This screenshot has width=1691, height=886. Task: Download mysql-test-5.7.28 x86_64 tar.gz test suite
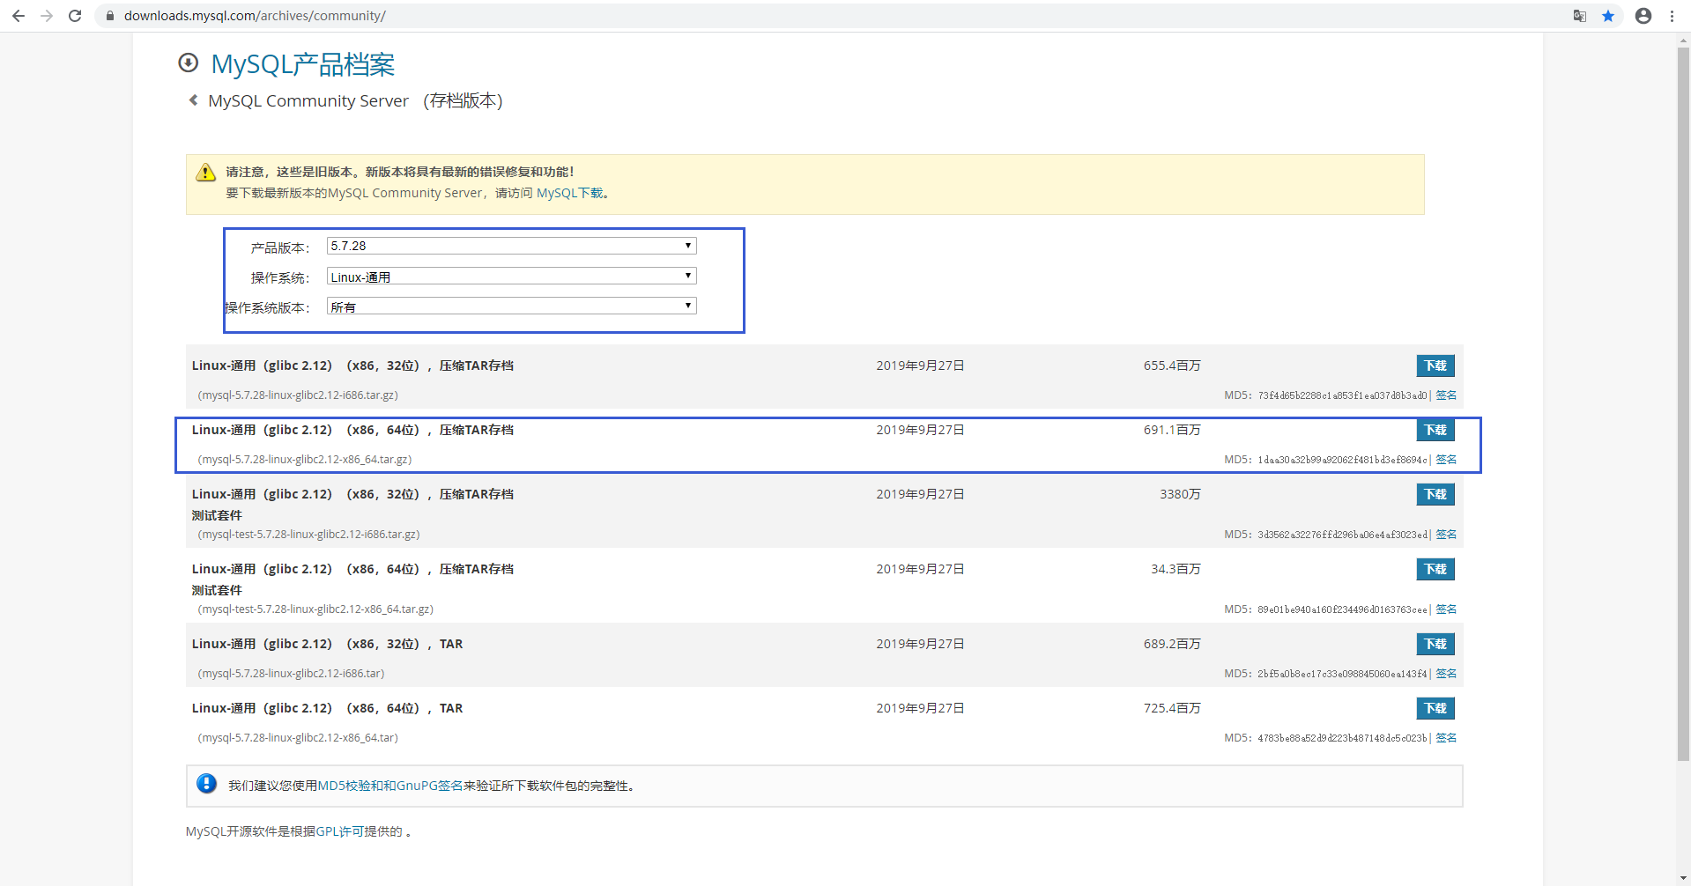point(1435,569)
